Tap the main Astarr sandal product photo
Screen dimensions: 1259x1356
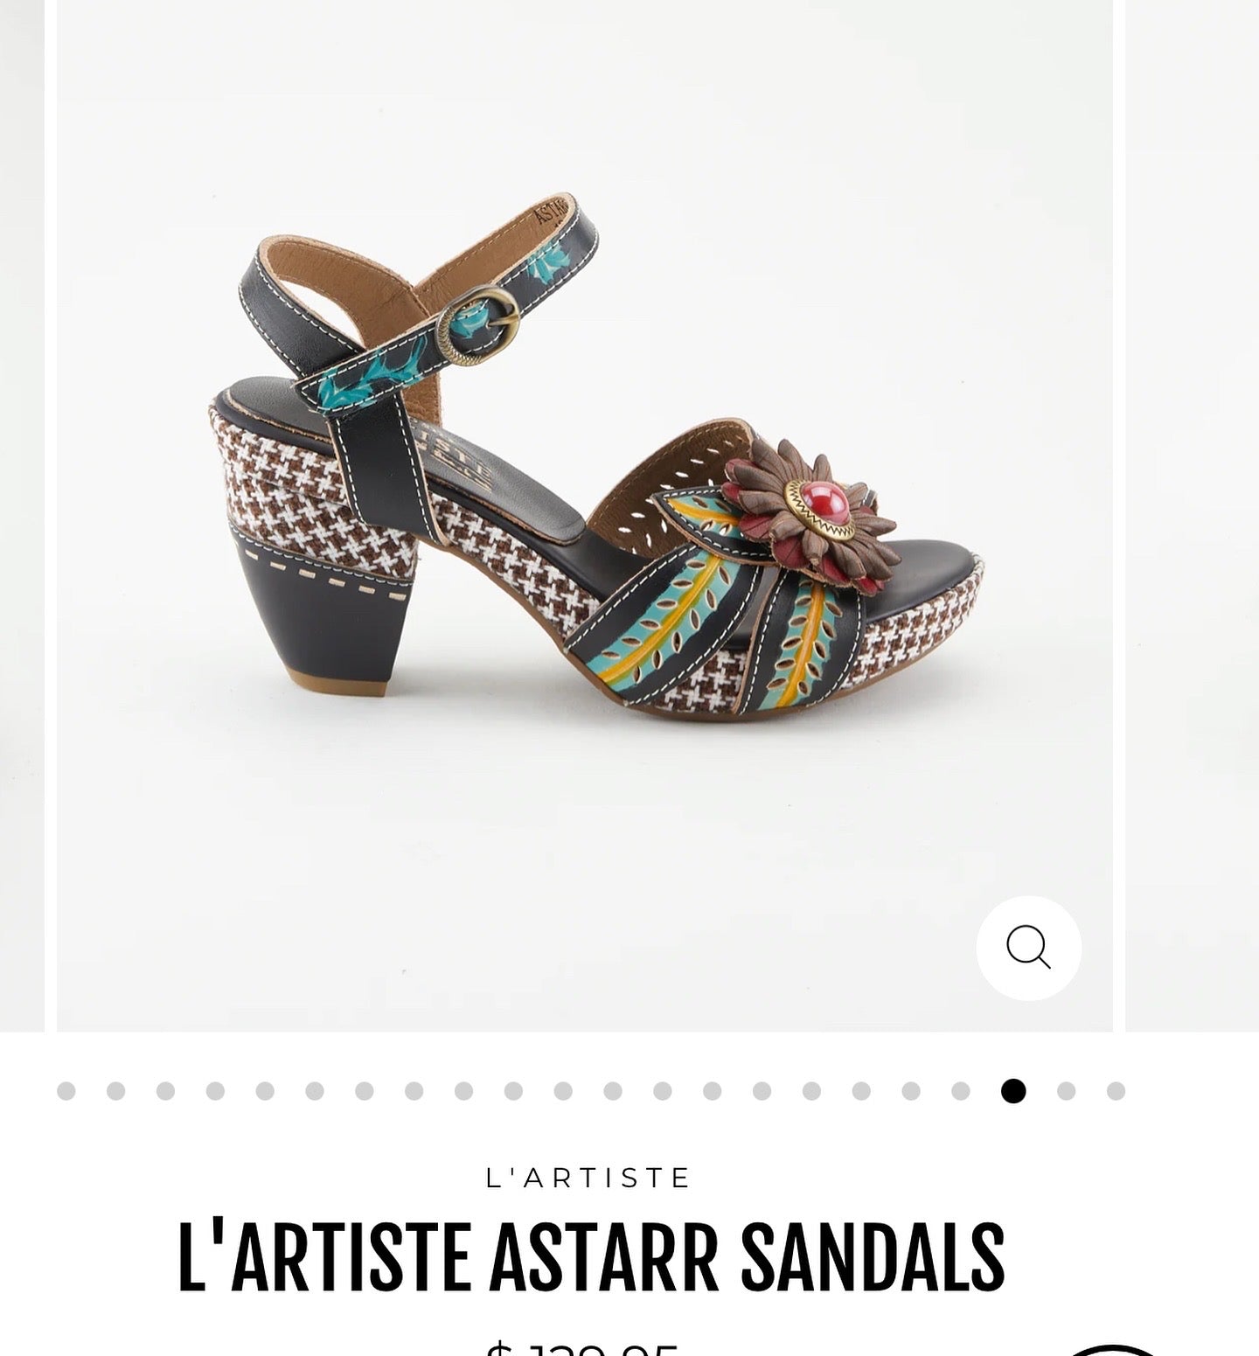coord(585,516)
